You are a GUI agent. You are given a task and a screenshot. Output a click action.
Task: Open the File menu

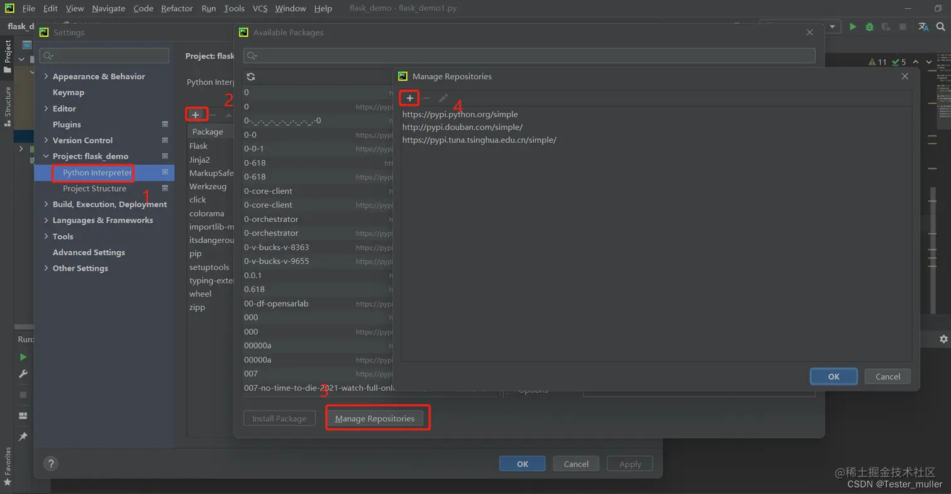[x=28, y=8]
